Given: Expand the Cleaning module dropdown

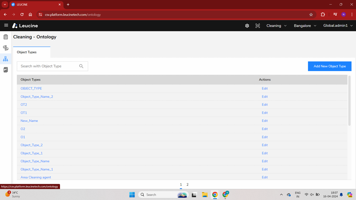Looking at the screenshot, I should click(x=276, y=26).
